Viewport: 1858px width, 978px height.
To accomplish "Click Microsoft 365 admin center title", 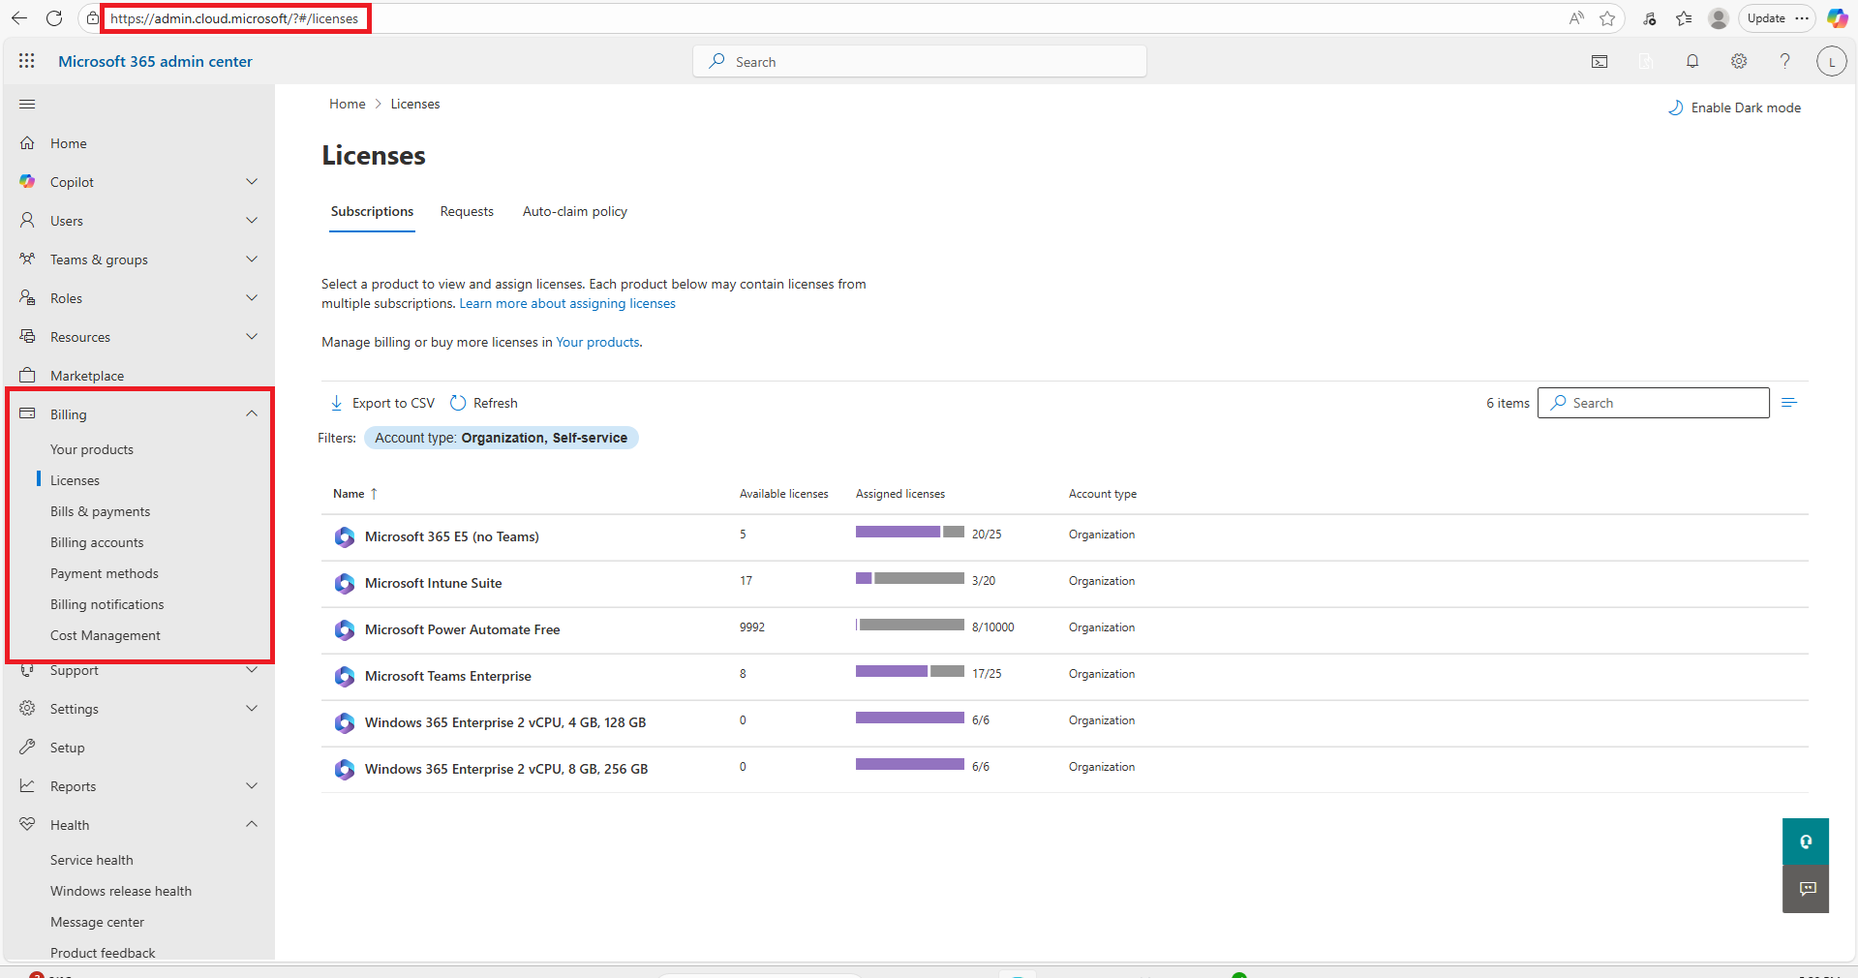I will [x=155, y=61].
